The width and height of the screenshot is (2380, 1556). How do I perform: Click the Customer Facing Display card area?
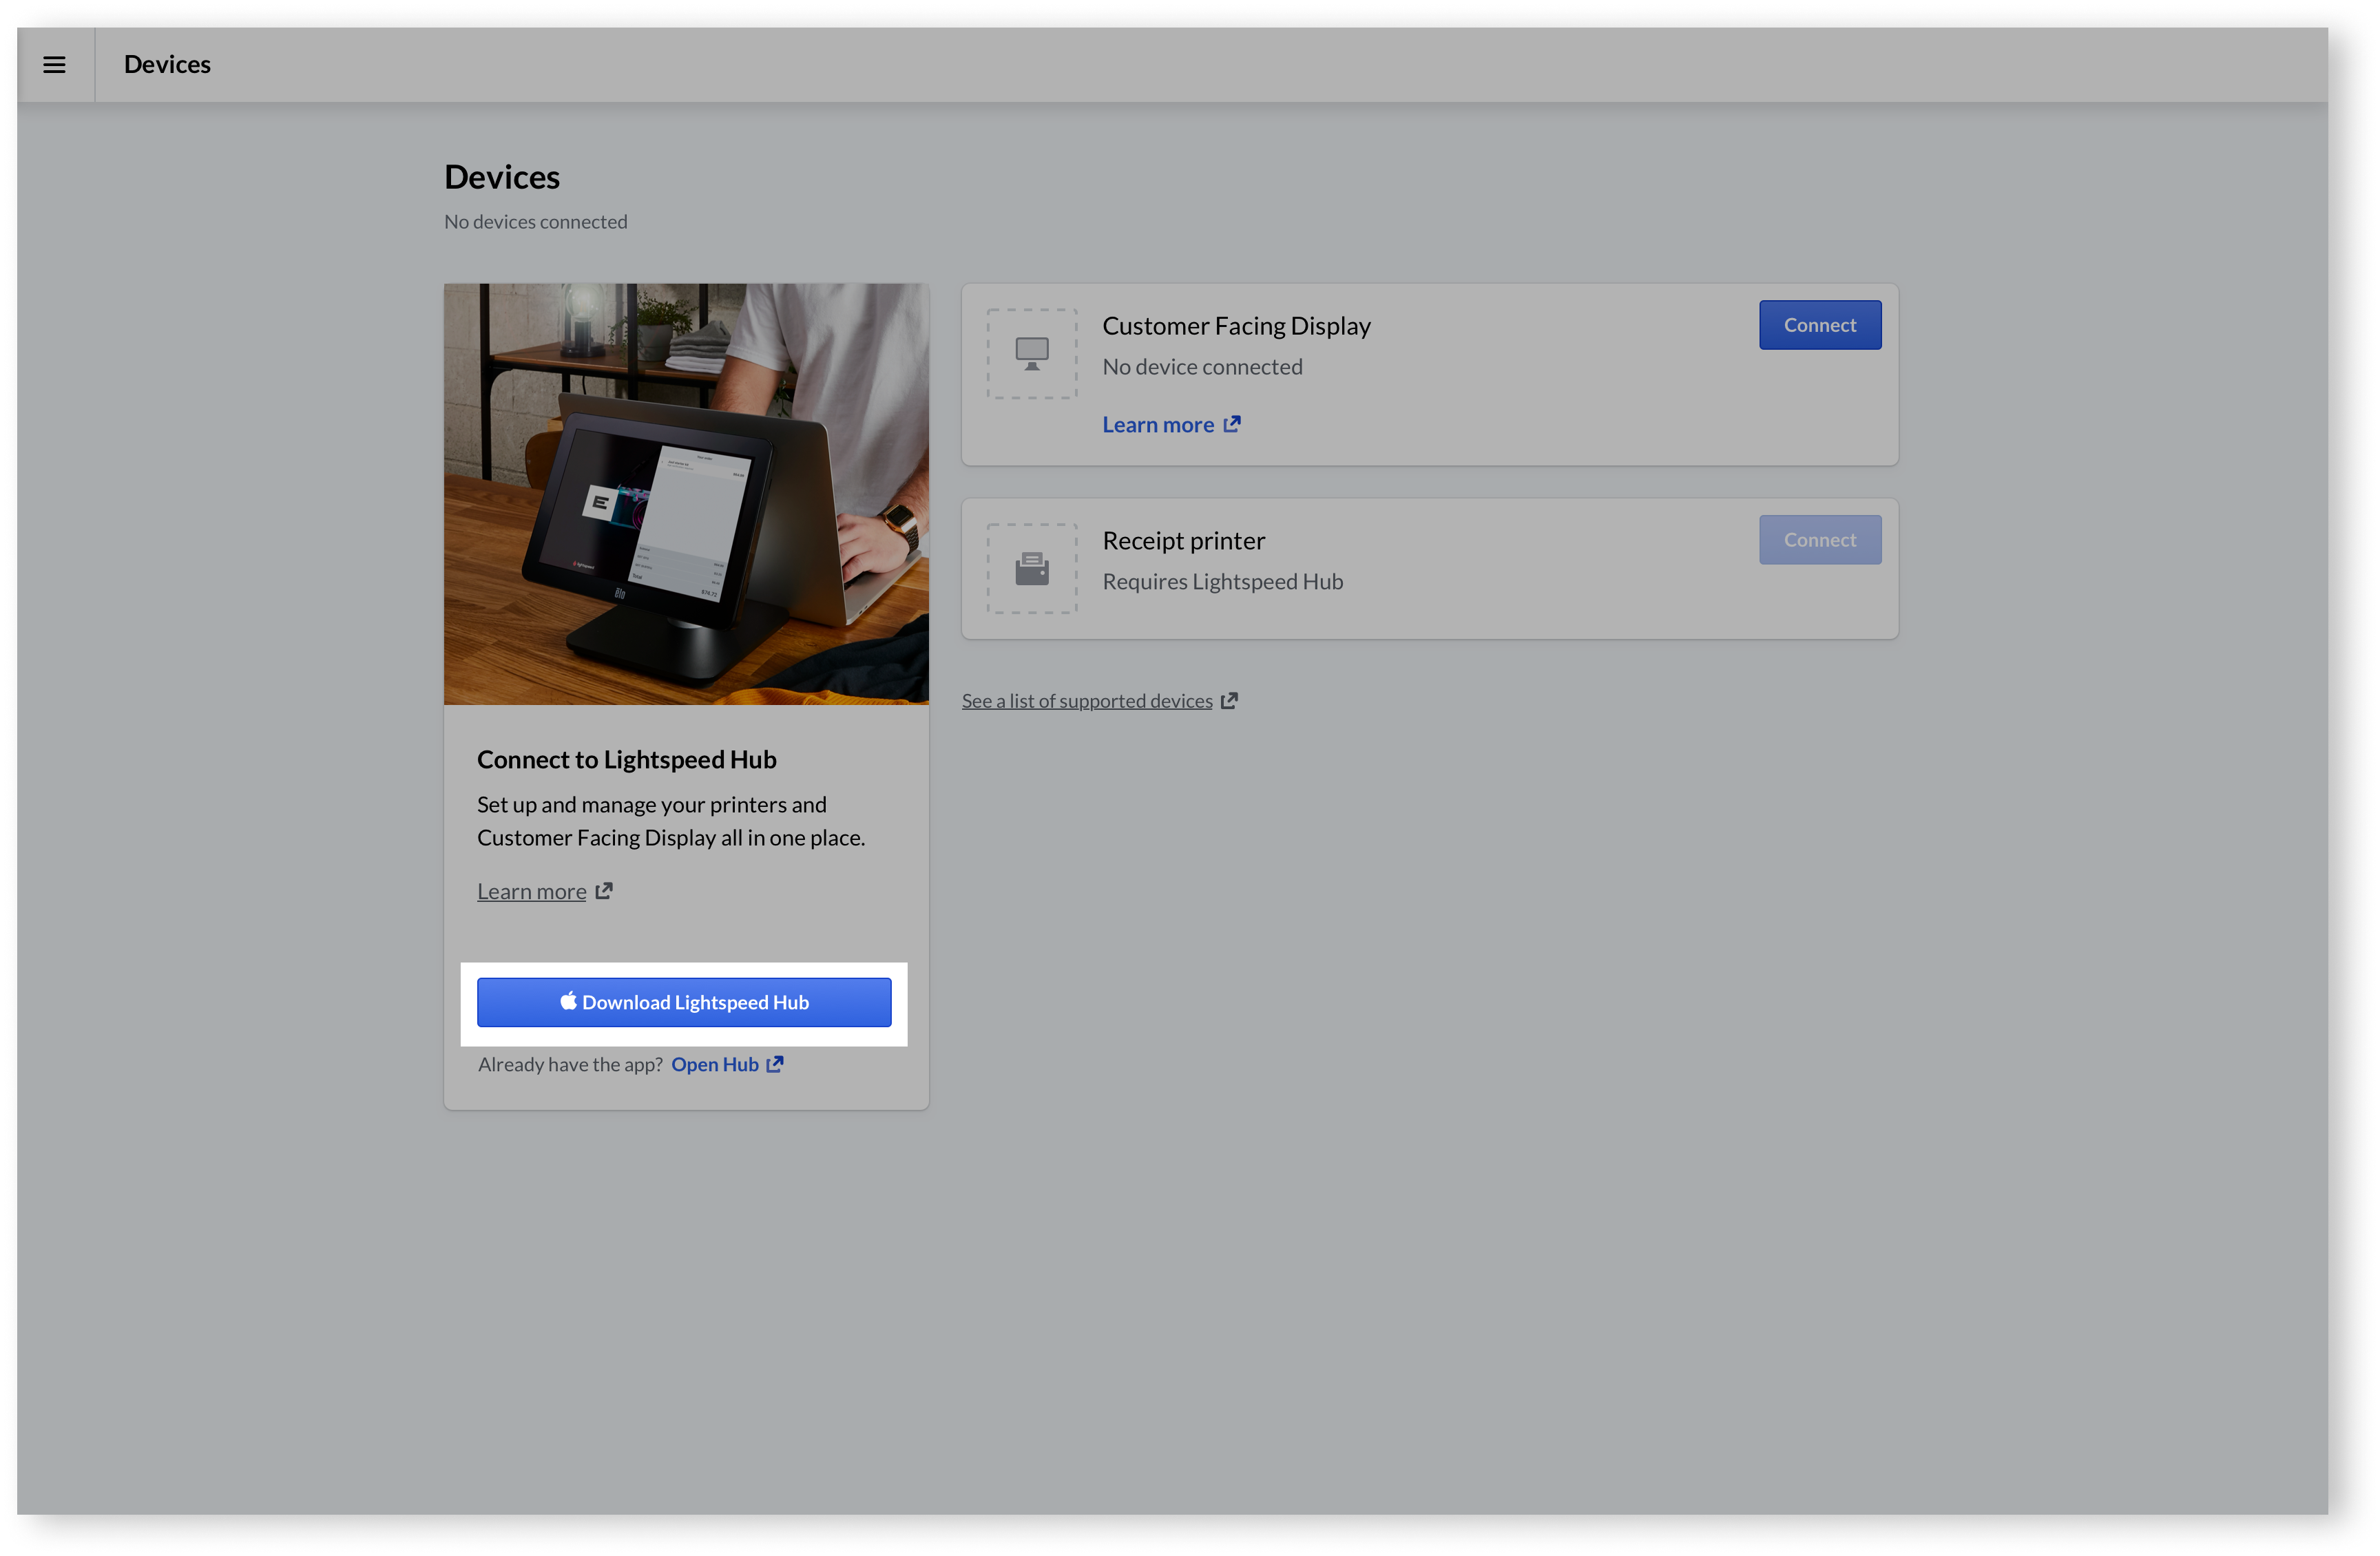point(1430,373)
